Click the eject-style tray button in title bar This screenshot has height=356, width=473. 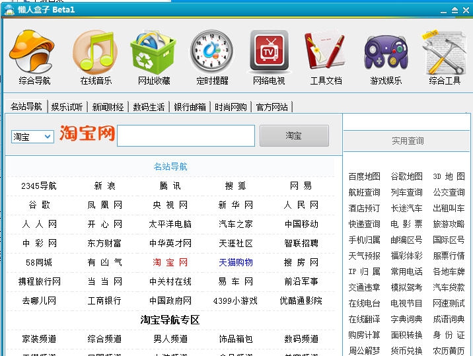tap(455, 11)
